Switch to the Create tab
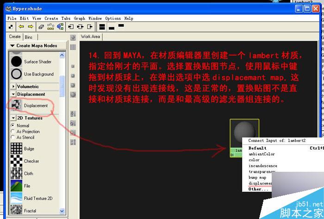Image resolution: width=324 pixels, height=219 pixels. coord(15,37)
